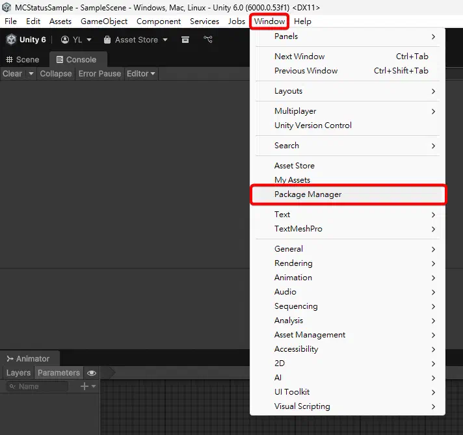The image size is (463, 435).
Task: Expand the Layouts submenu
Action: tap(347, 91)
